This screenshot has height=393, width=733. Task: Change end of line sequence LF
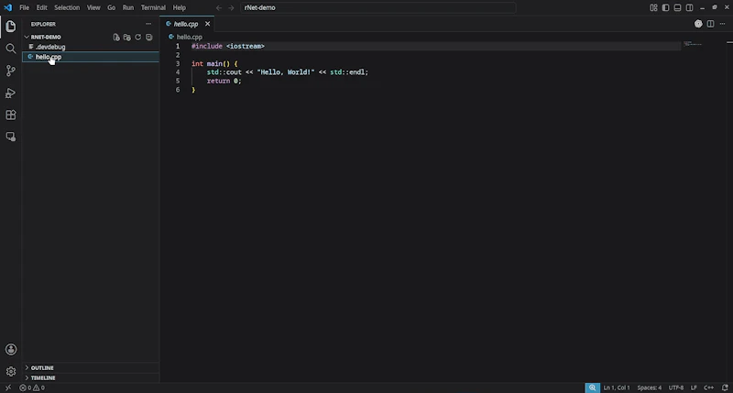point(694,388)
